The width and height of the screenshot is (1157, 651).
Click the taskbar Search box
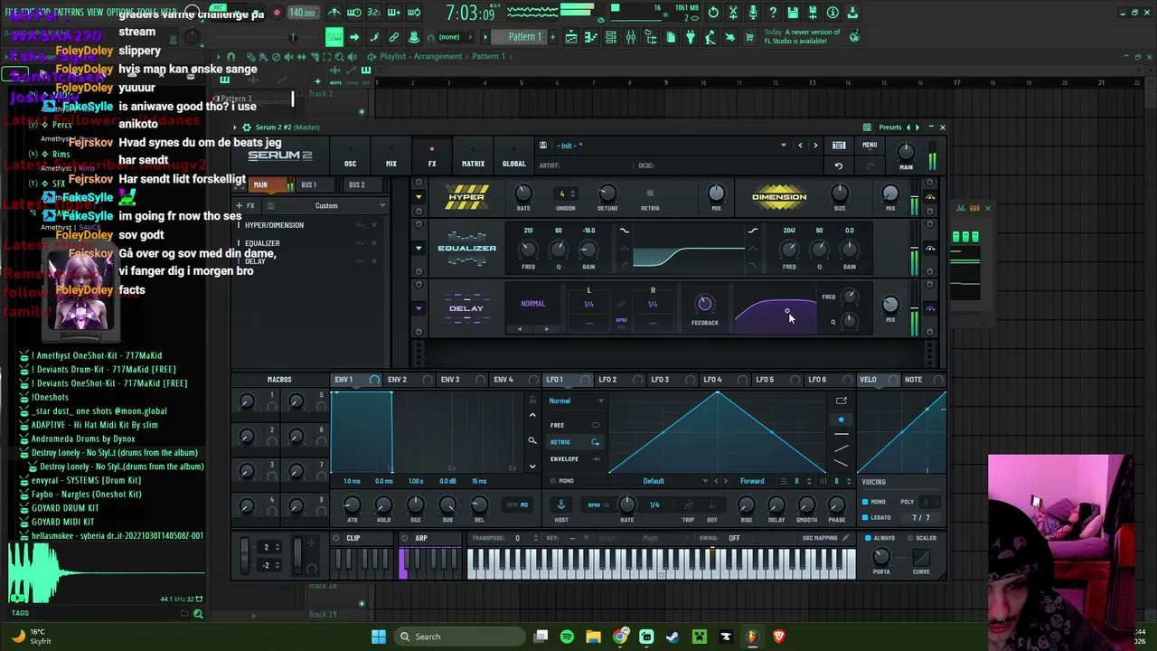coord(460,637)
